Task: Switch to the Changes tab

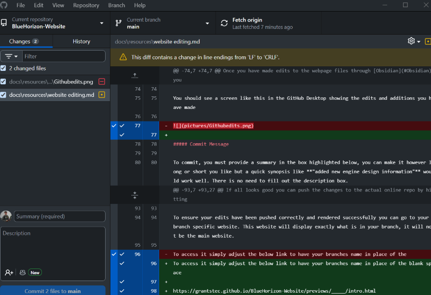Action: 27,41
